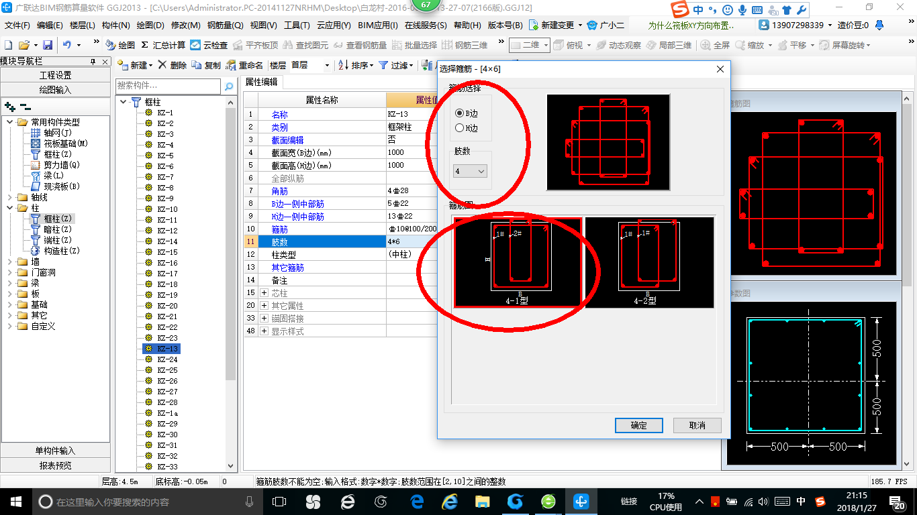Expand the 锚固搭接 property row
917x515 pixels.
coord(264,319)
